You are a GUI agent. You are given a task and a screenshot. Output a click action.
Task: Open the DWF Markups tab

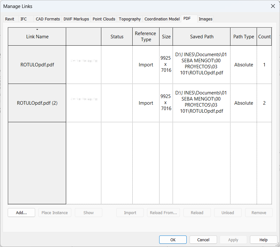[76, 19]
